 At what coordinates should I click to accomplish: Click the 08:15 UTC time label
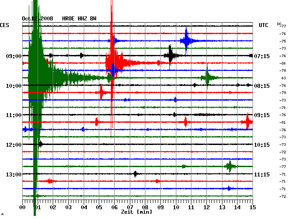point(262,86)
